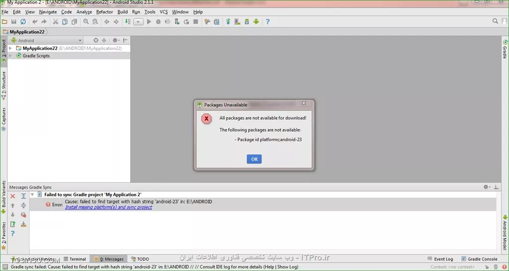Click the red X close Messages icon
This screenshot has width=509, height=271.
click(12, 197)
